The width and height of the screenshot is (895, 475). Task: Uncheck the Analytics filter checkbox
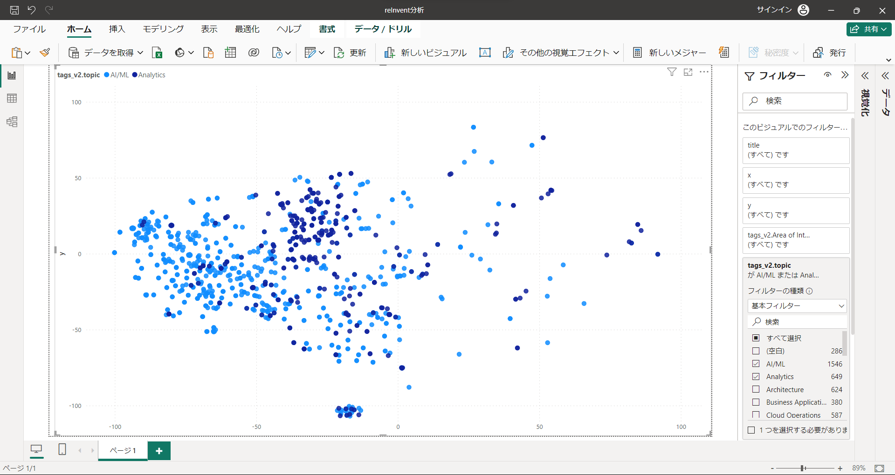[756, 376]
